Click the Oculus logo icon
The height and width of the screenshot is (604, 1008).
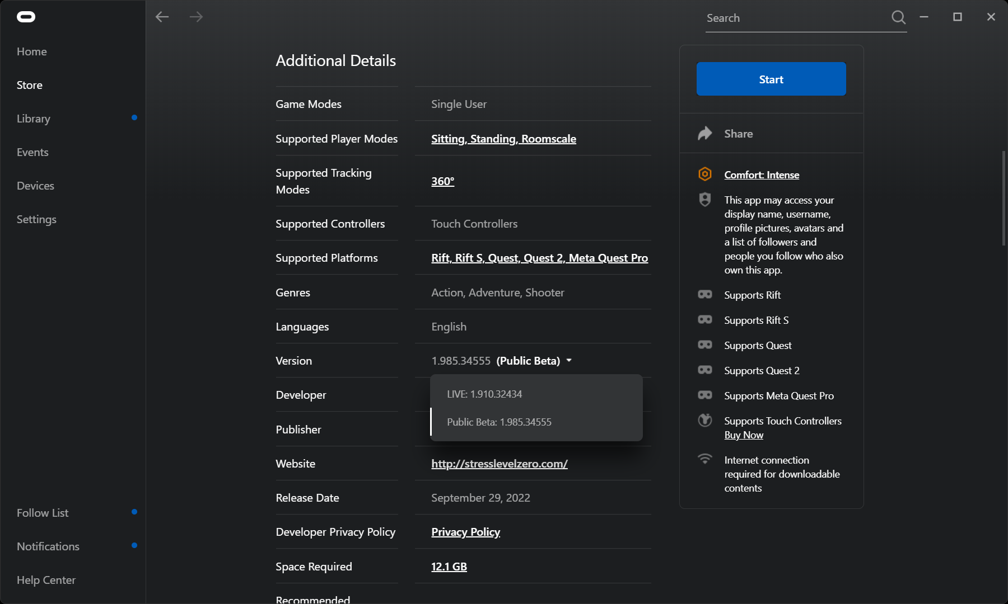pyautogui.click(x=26, y=17)
